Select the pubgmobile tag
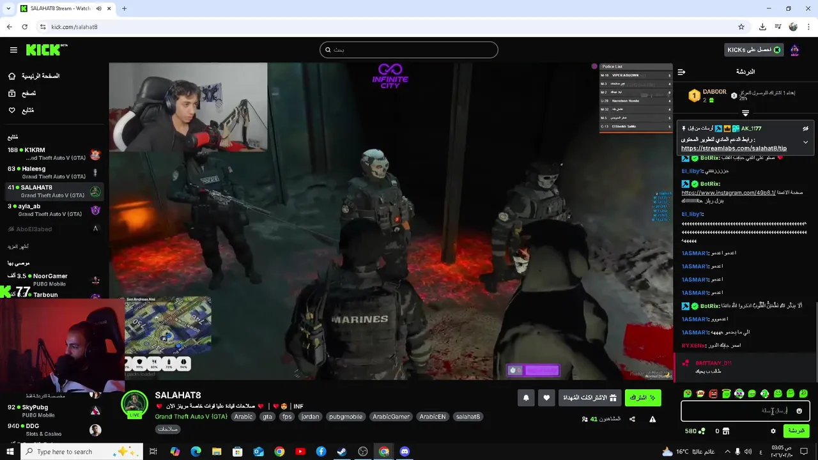 pos(346,417)
